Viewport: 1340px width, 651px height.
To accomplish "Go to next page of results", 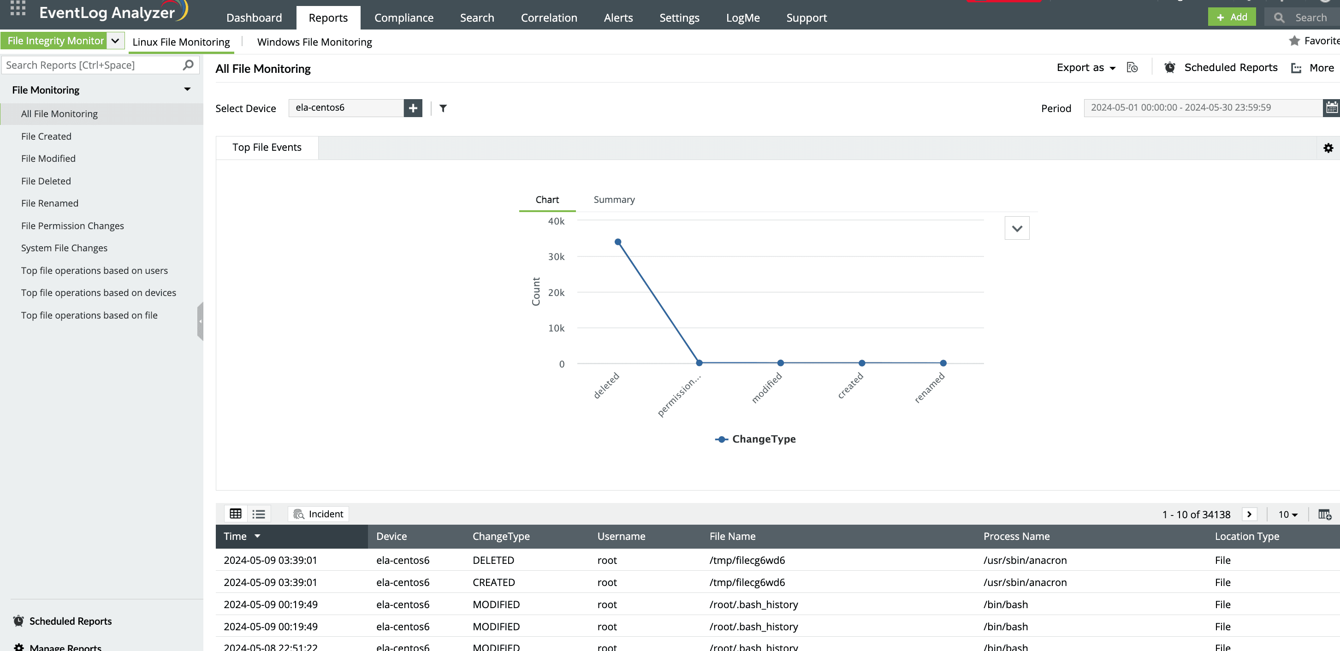I will coord(1249,514).
